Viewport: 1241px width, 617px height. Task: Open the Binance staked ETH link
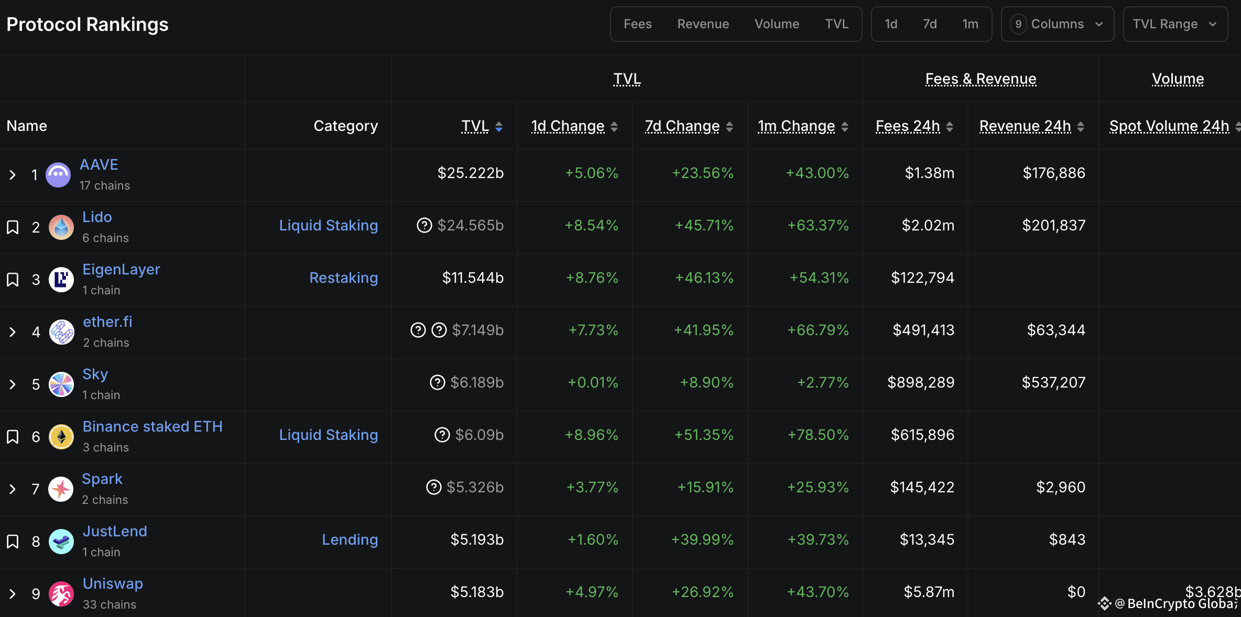153,426
